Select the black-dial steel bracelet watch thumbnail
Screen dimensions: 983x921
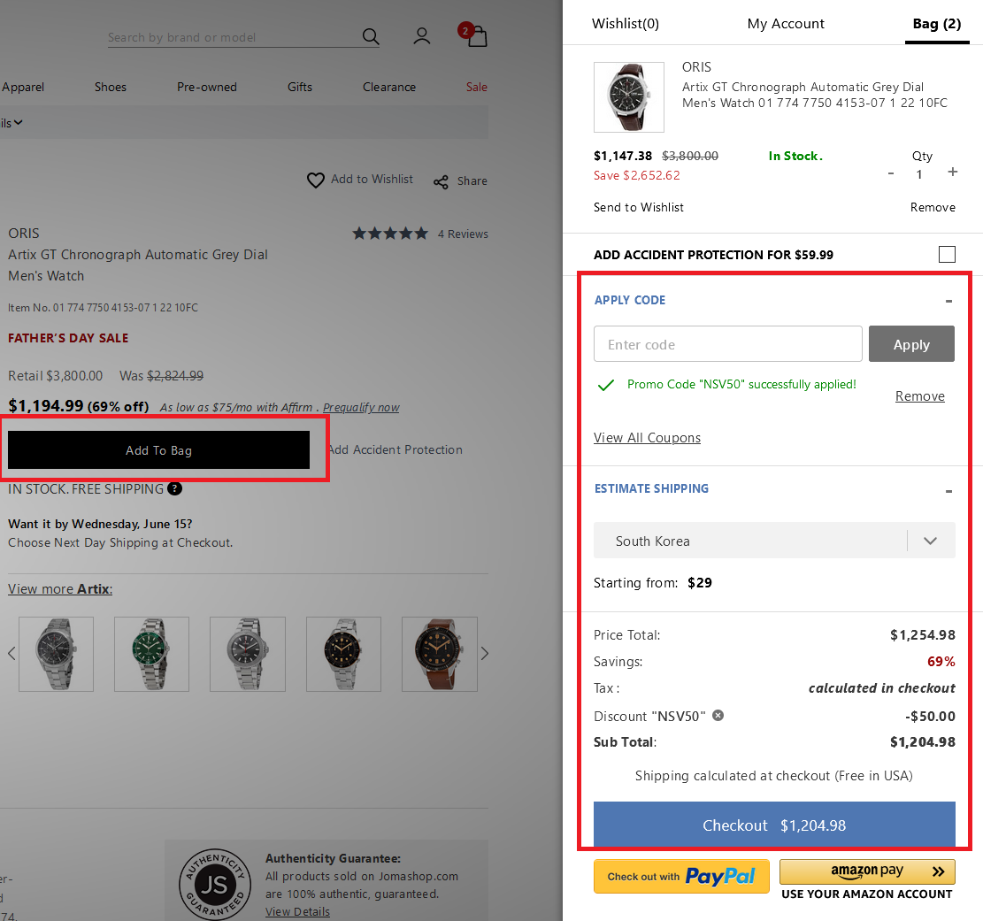[343, 654]
